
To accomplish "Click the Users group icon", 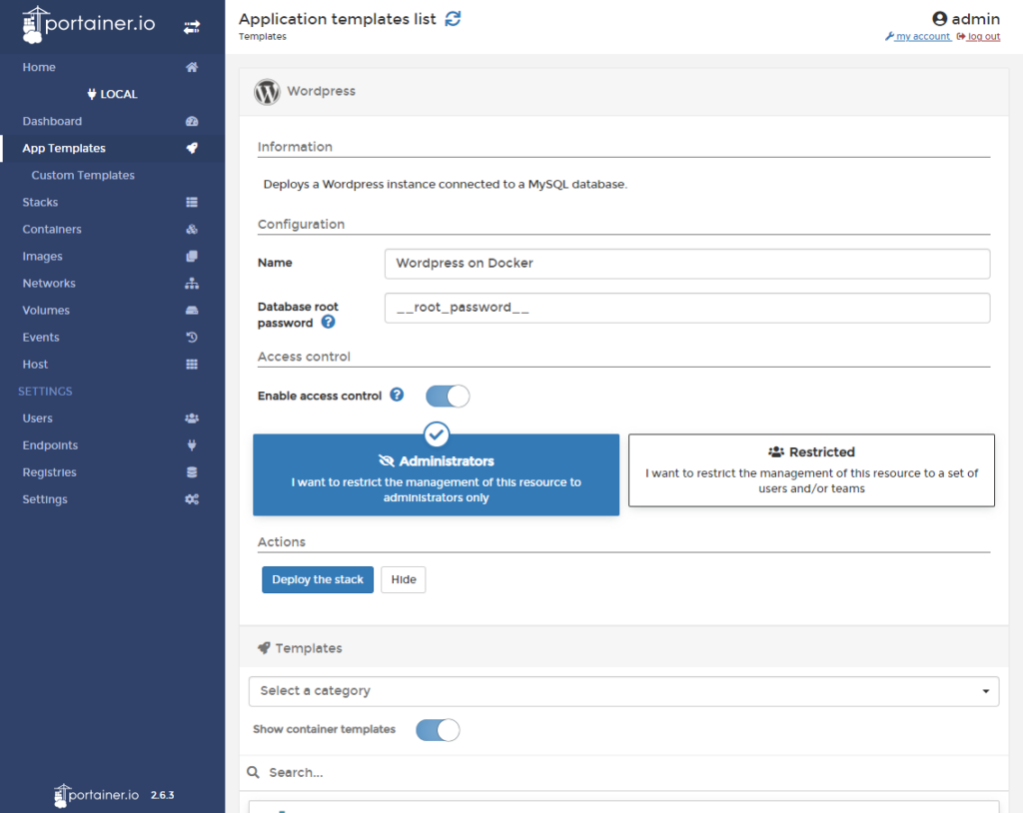I will click(192, 418).
